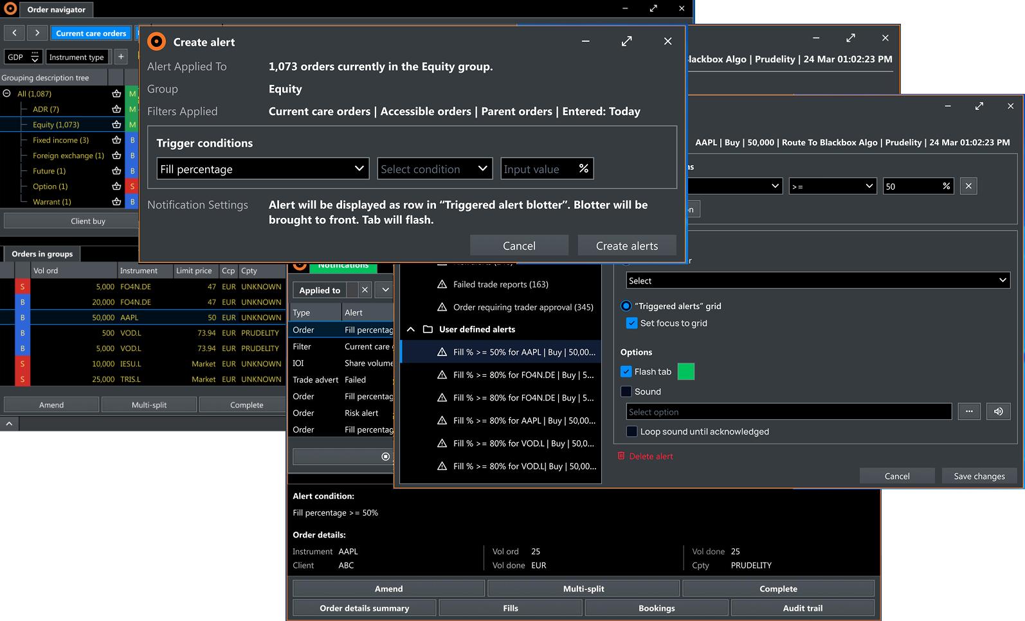Open the Fills tab
The width and height of the screenshot is (1025, 621).
pyautogui.click(x=511, y=608)
